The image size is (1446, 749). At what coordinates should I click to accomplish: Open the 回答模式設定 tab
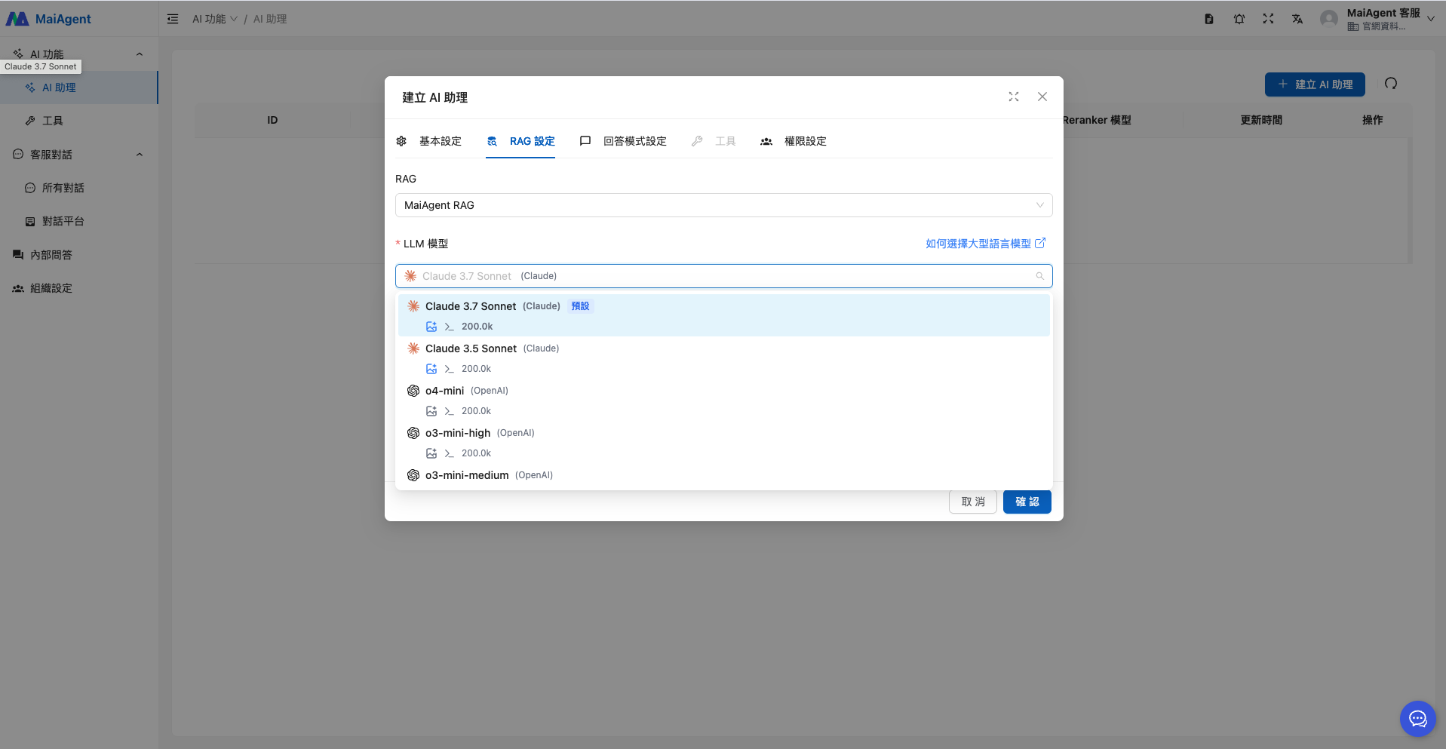point(623,141)
